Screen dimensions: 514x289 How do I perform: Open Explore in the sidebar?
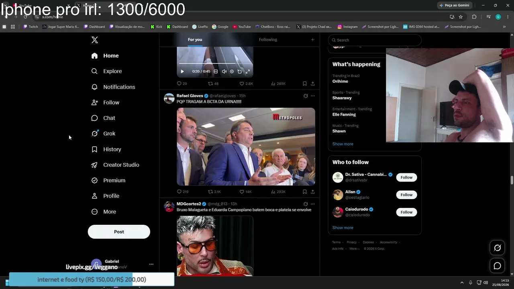point(106,71)
